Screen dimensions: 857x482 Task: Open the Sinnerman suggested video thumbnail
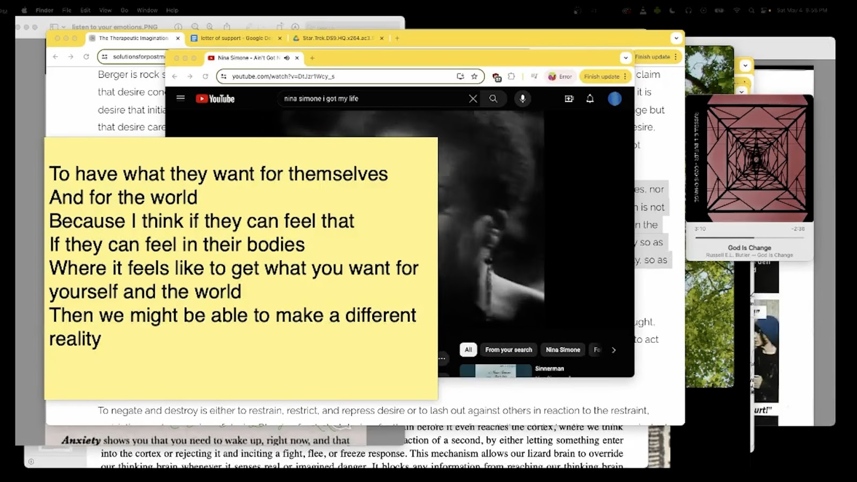point(495,371)
